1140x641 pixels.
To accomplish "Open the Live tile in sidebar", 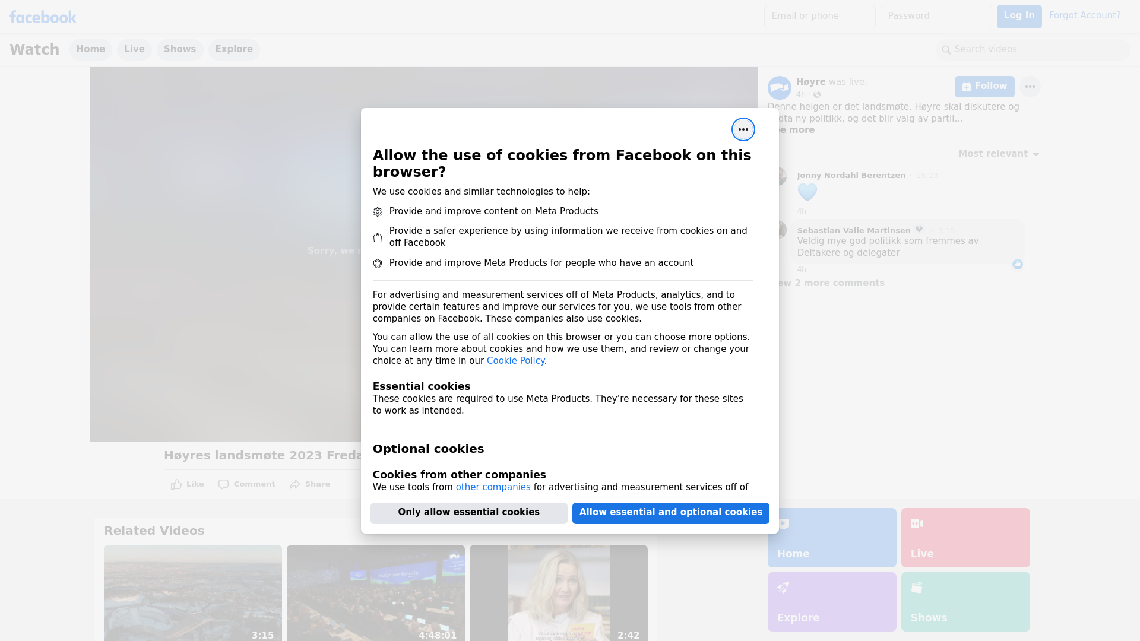I will tap(965, 538).
